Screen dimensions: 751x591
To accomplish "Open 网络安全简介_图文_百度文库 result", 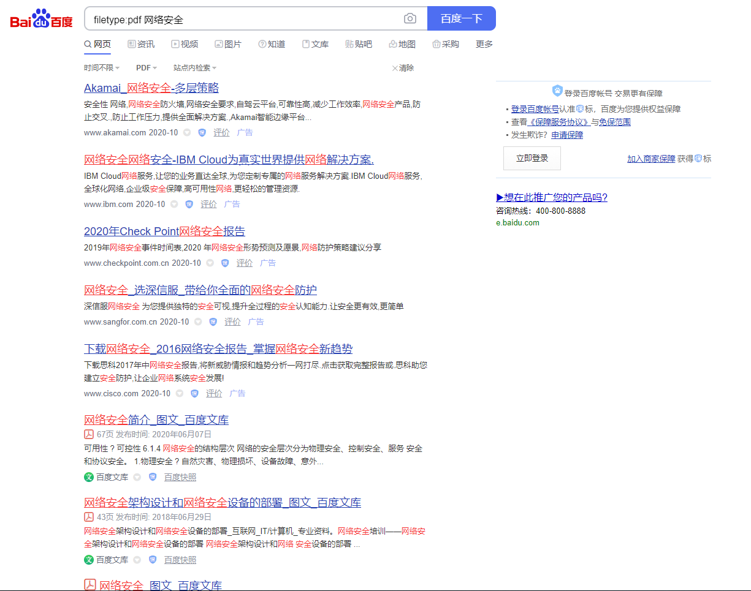I will (x=156, y=420).
